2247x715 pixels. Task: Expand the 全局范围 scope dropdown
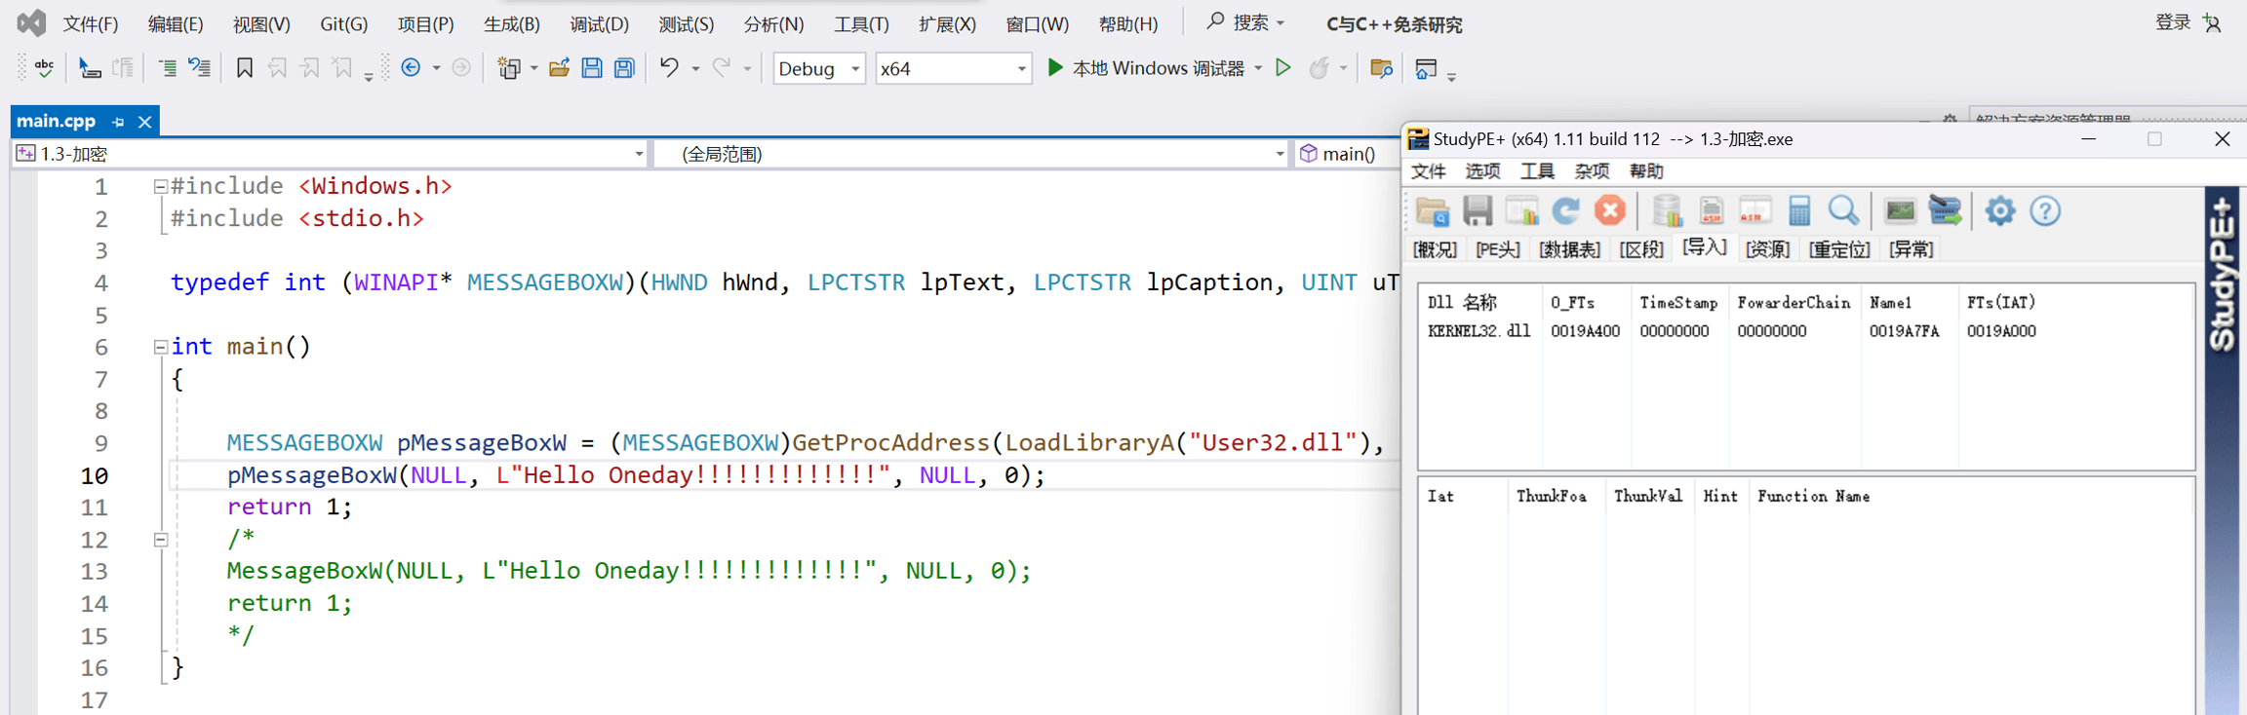click(x=1279, y=154)
